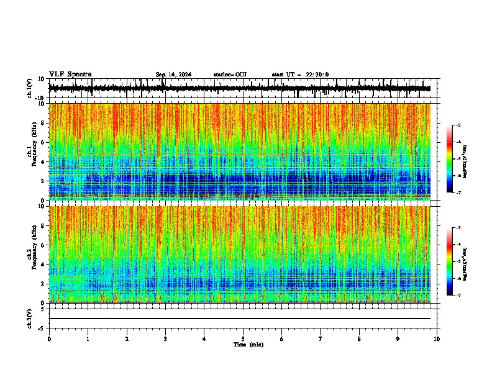
Task: Click time axis tick label "1"
Action: (x=88, y=339)
